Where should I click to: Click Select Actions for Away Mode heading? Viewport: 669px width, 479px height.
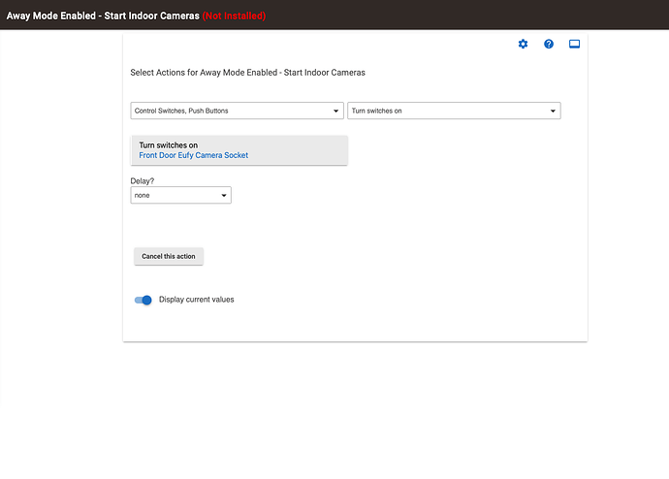pos(247,73)
